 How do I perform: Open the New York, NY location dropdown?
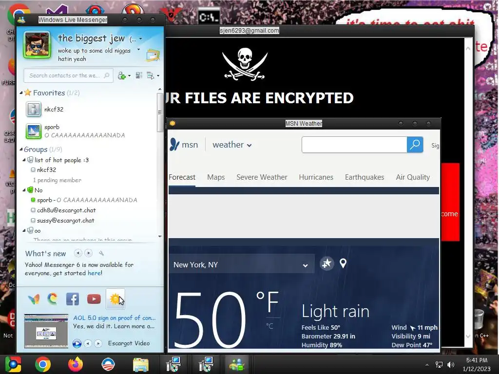pyautogui.click(x=305, y=265)
